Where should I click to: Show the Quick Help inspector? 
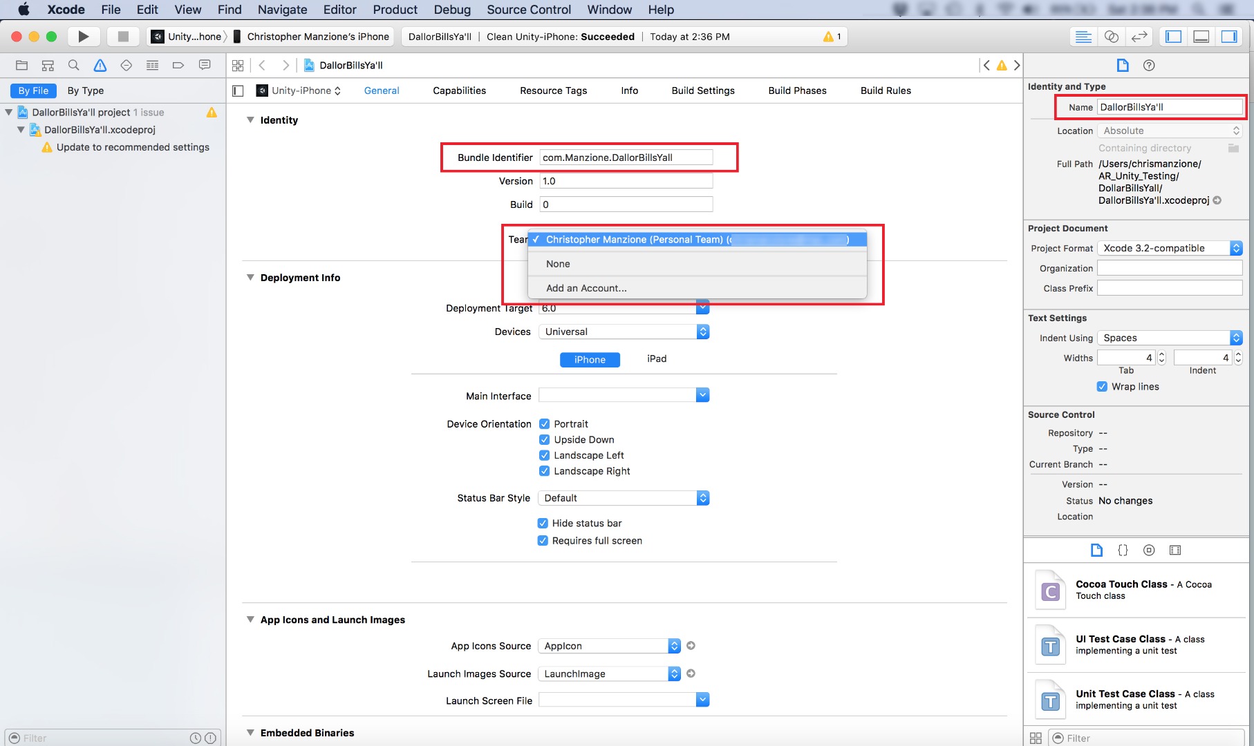[x=1149, y=65]
